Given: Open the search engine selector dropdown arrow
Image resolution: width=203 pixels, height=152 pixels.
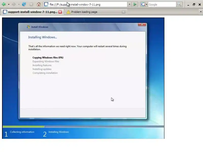Looking at the screenshot, I should [146, 5].
